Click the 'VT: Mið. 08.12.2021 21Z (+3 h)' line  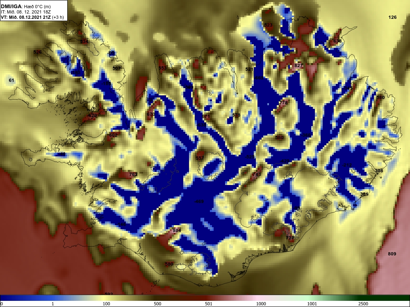[32, 17]
